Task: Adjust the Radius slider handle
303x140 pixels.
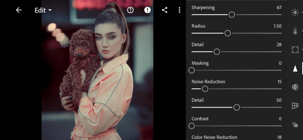Action: (228, 33)
